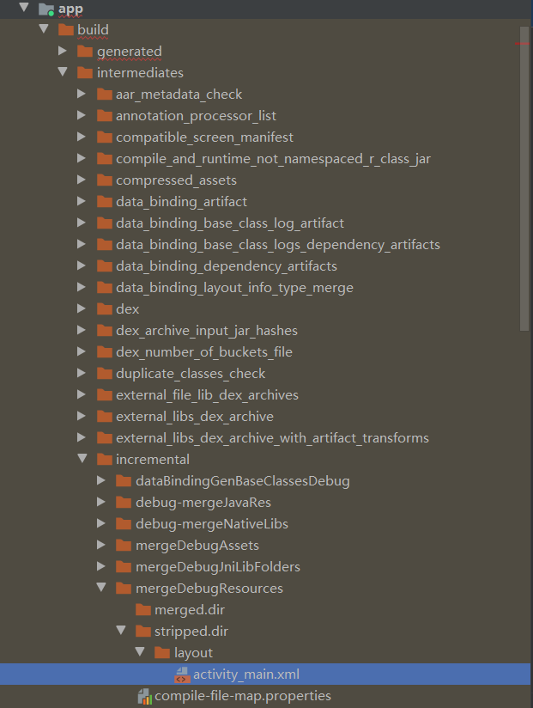
Task: Select compile_and_runtime_not_namespaced_r_class_jar folder
Action: point(273,159)
